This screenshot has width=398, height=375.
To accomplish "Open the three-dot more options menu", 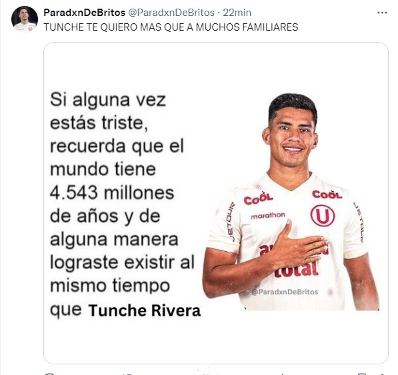I will [382, 13].
